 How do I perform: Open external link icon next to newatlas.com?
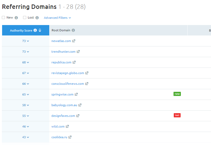(x=74, y=41)
